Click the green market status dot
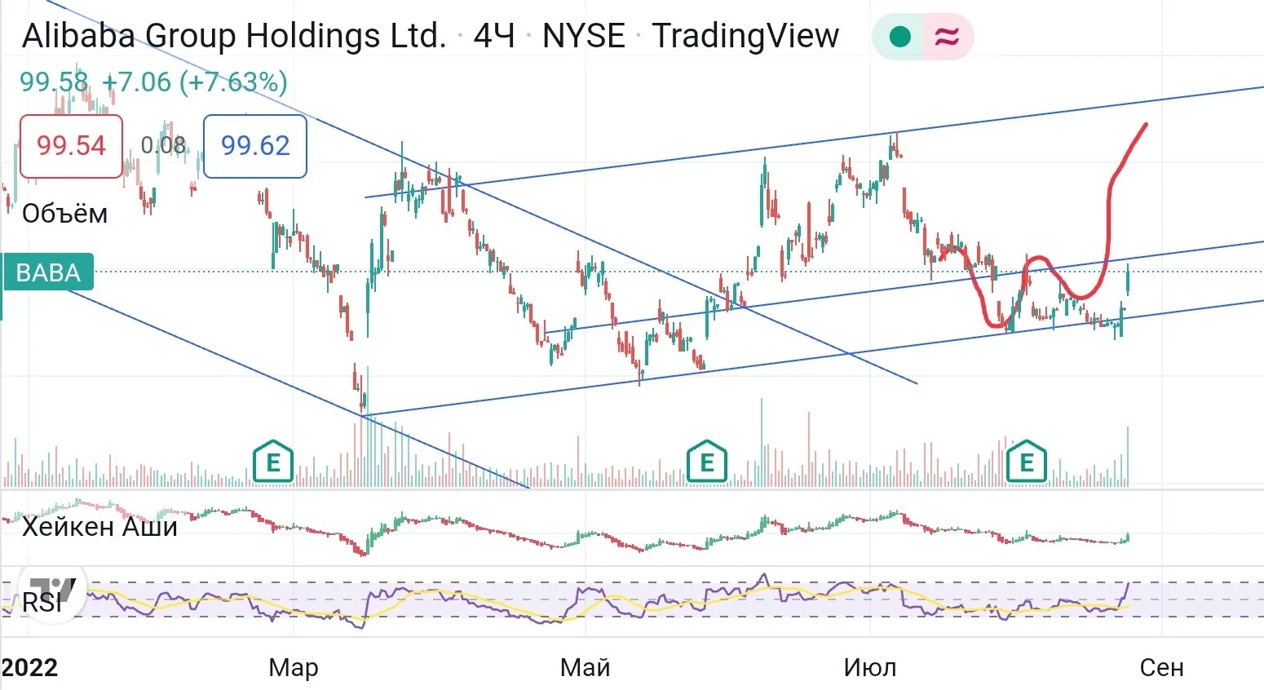This screenshot has height=690, width=1264. click(899, 37)
